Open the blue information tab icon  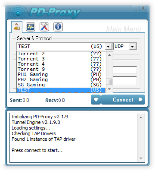point(58,27)
